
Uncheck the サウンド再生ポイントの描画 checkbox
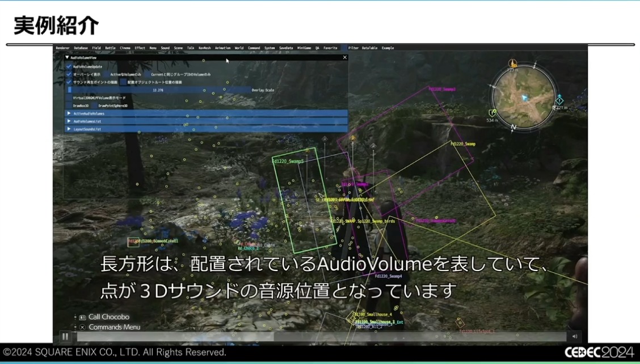[69, 82]
